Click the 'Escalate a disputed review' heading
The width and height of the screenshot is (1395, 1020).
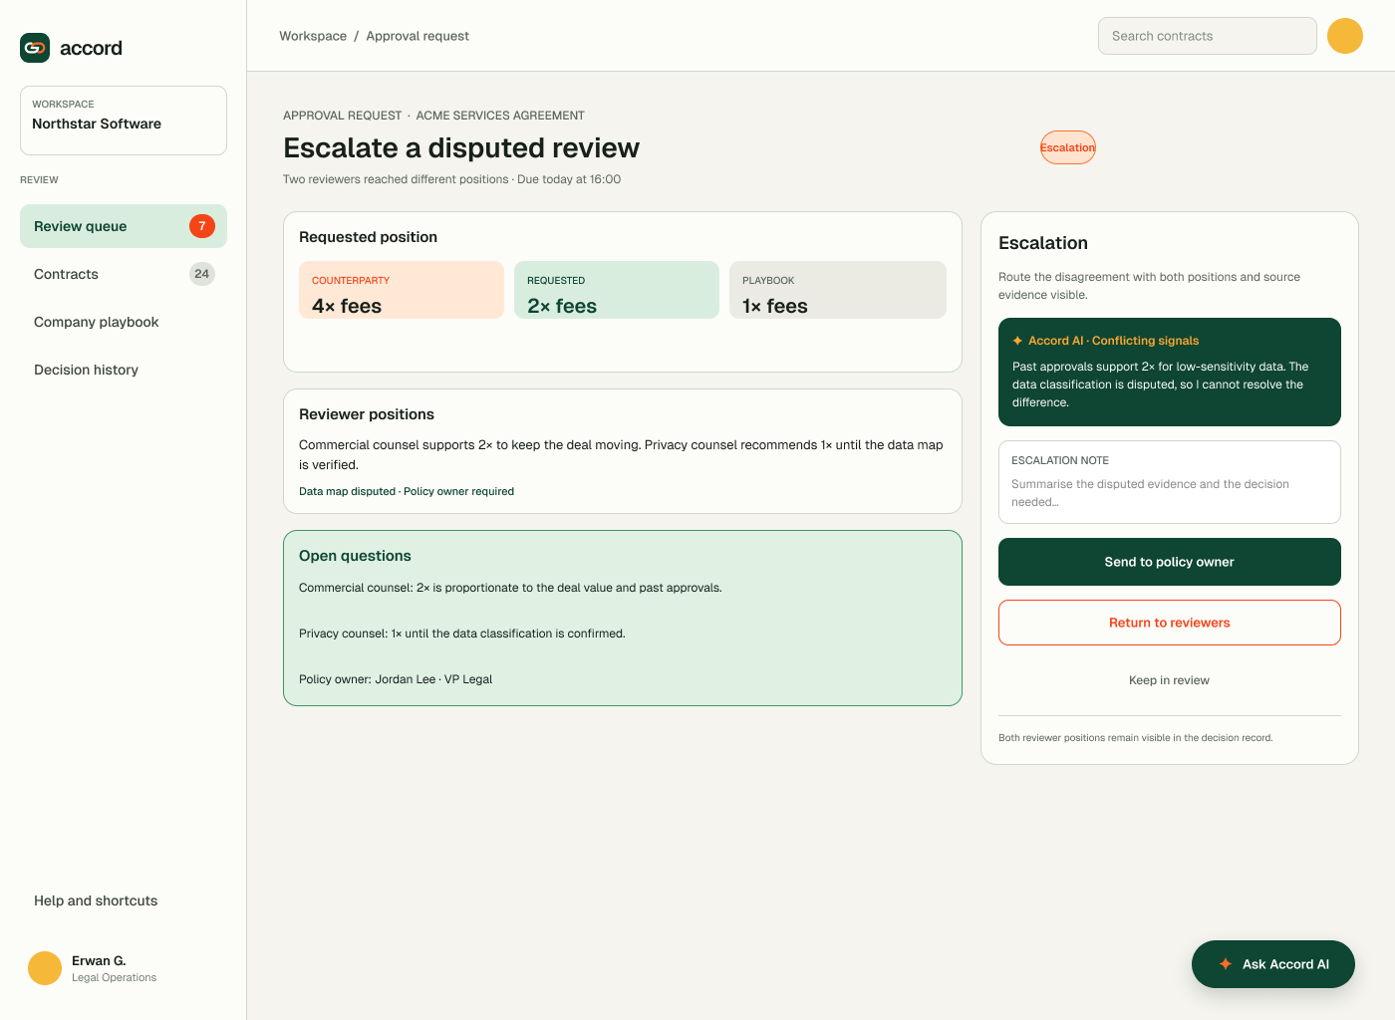click(461, 147)
